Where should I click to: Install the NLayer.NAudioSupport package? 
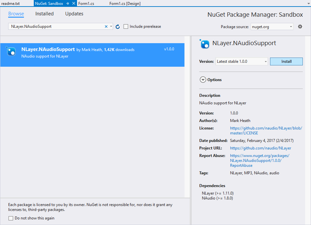point(286,61)
